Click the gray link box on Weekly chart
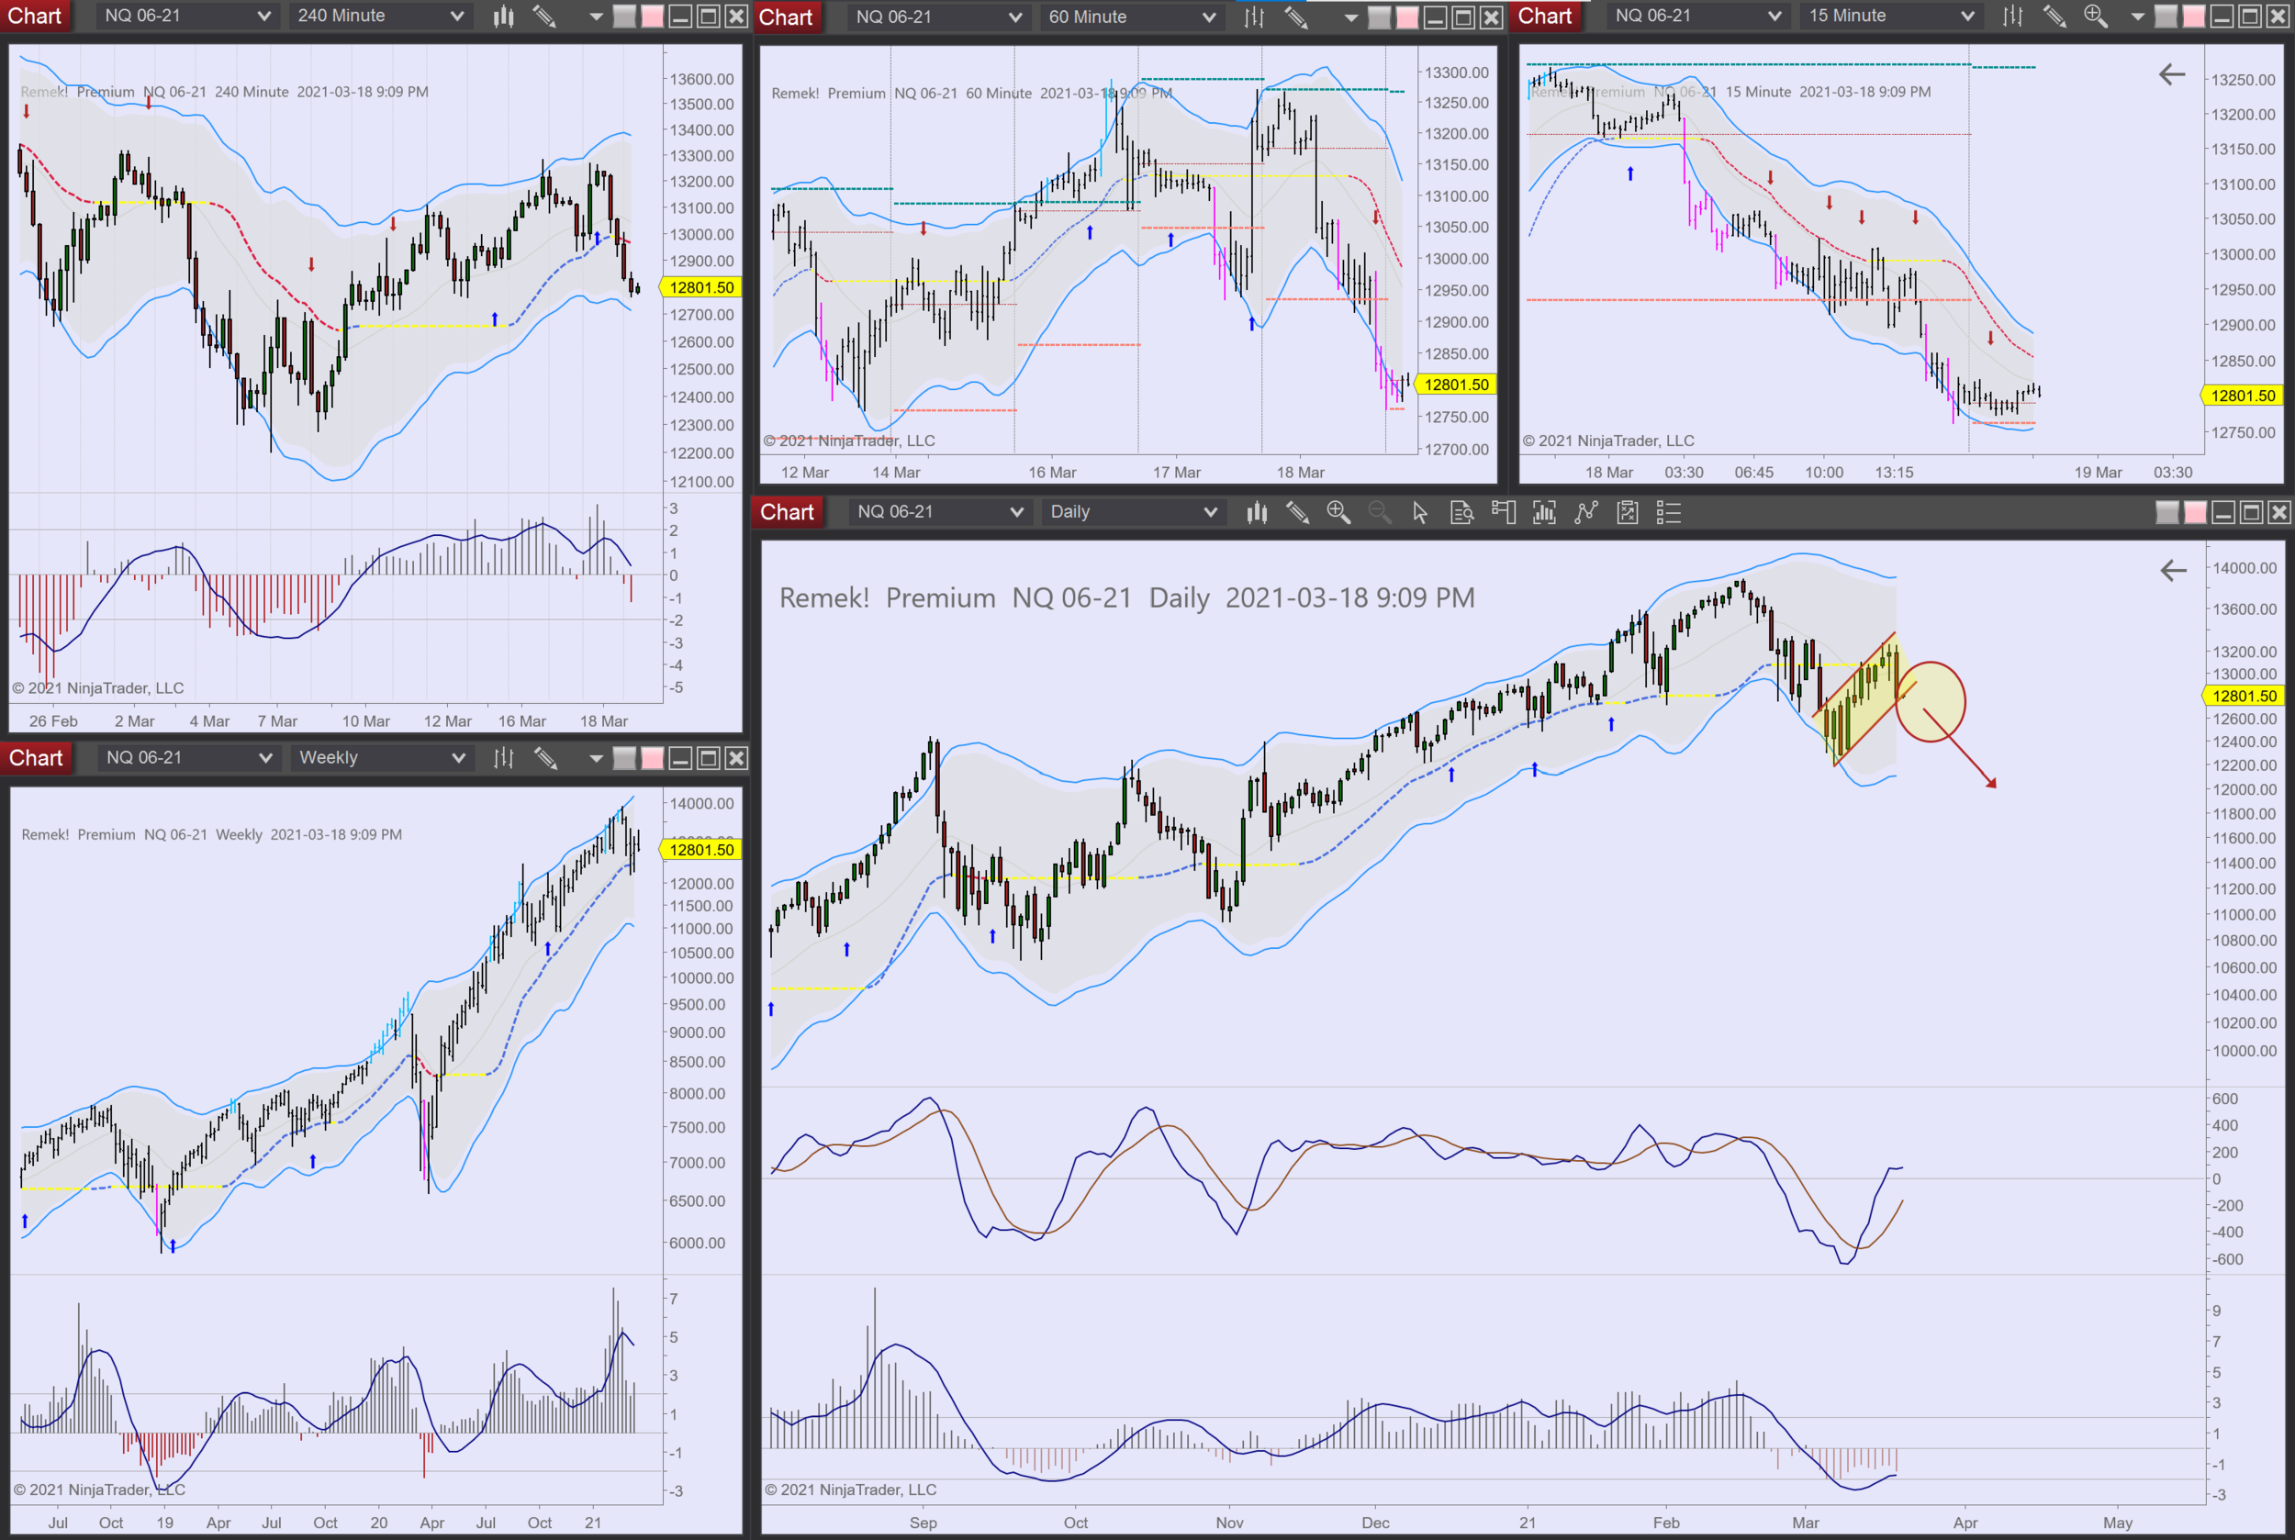 [624, 757]
